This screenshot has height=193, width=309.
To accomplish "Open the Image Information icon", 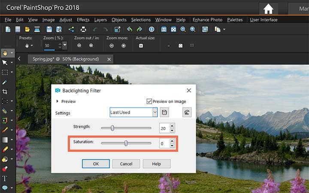I will [151, 29].
